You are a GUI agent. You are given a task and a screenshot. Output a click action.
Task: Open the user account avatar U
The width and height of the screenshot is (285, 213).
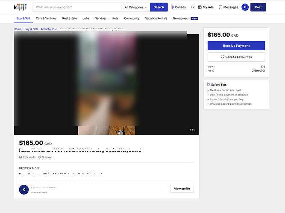coord(245,7)
